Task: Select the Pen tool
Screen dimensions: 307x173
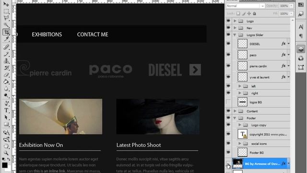Action: [6, 103]
